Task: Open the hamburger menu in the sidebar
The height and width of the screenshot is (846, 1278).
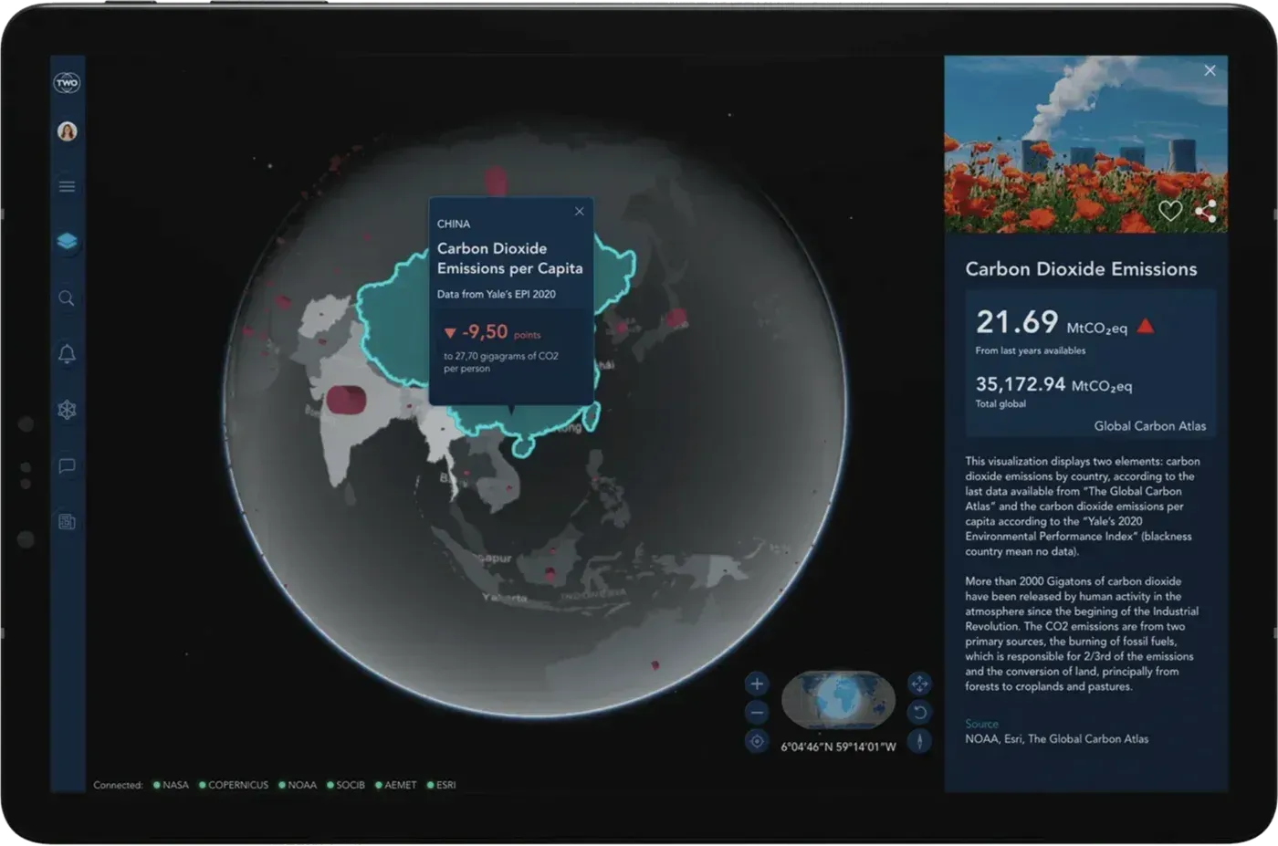Action: point(67,187)
